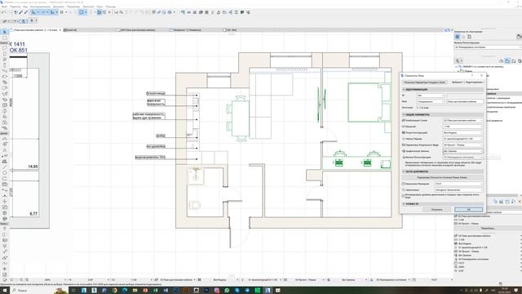Open the Конструирование menu
This screenshot has width=522, height=294.
click(x=40, y=7)
